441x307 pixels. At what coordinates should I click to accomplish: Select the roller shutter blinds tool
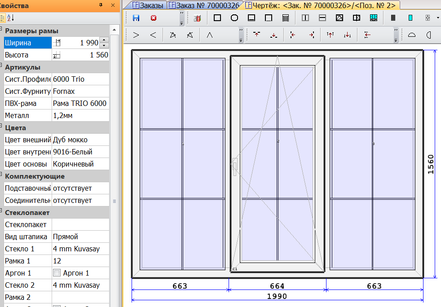[286, 18]
